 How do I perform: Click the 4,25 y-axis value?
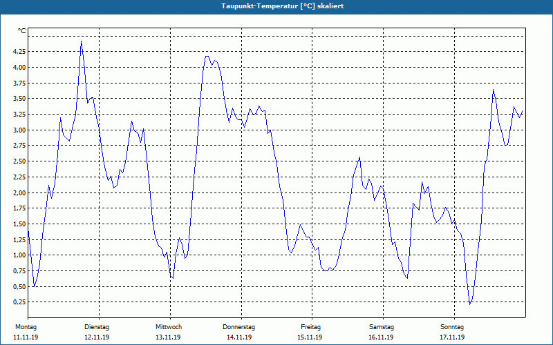point(19,51)
